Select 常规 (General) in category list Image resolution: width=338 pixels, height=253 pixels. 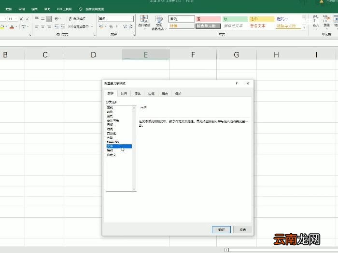pyautogui.click(x=110, y=107)
